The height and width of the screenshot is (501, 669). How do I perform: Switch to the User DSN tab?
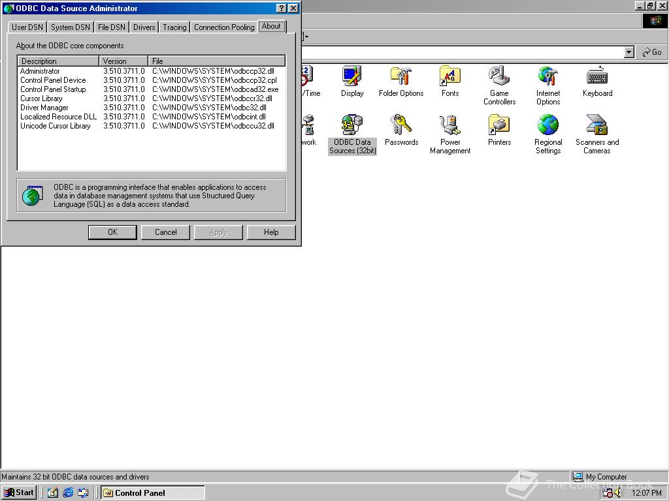tap(27, 27)
